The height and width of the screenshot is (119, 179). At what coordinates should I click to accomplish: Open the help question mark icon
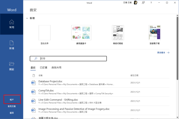(x=151, y=3)
